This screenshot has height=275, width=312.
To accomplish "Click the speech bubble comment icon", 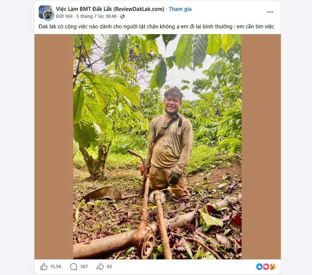I will [x=74, y=267].
